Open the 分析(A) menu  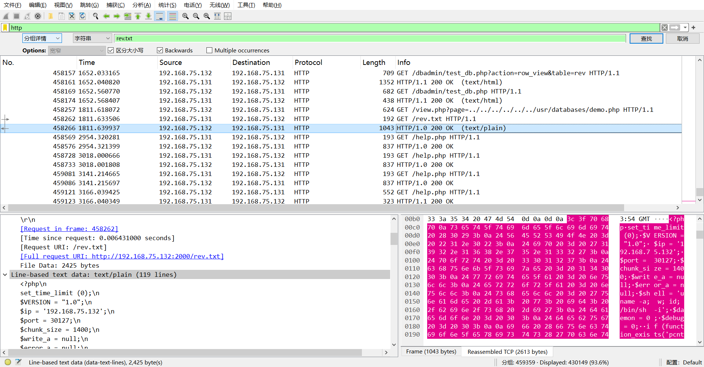[142, 5]
